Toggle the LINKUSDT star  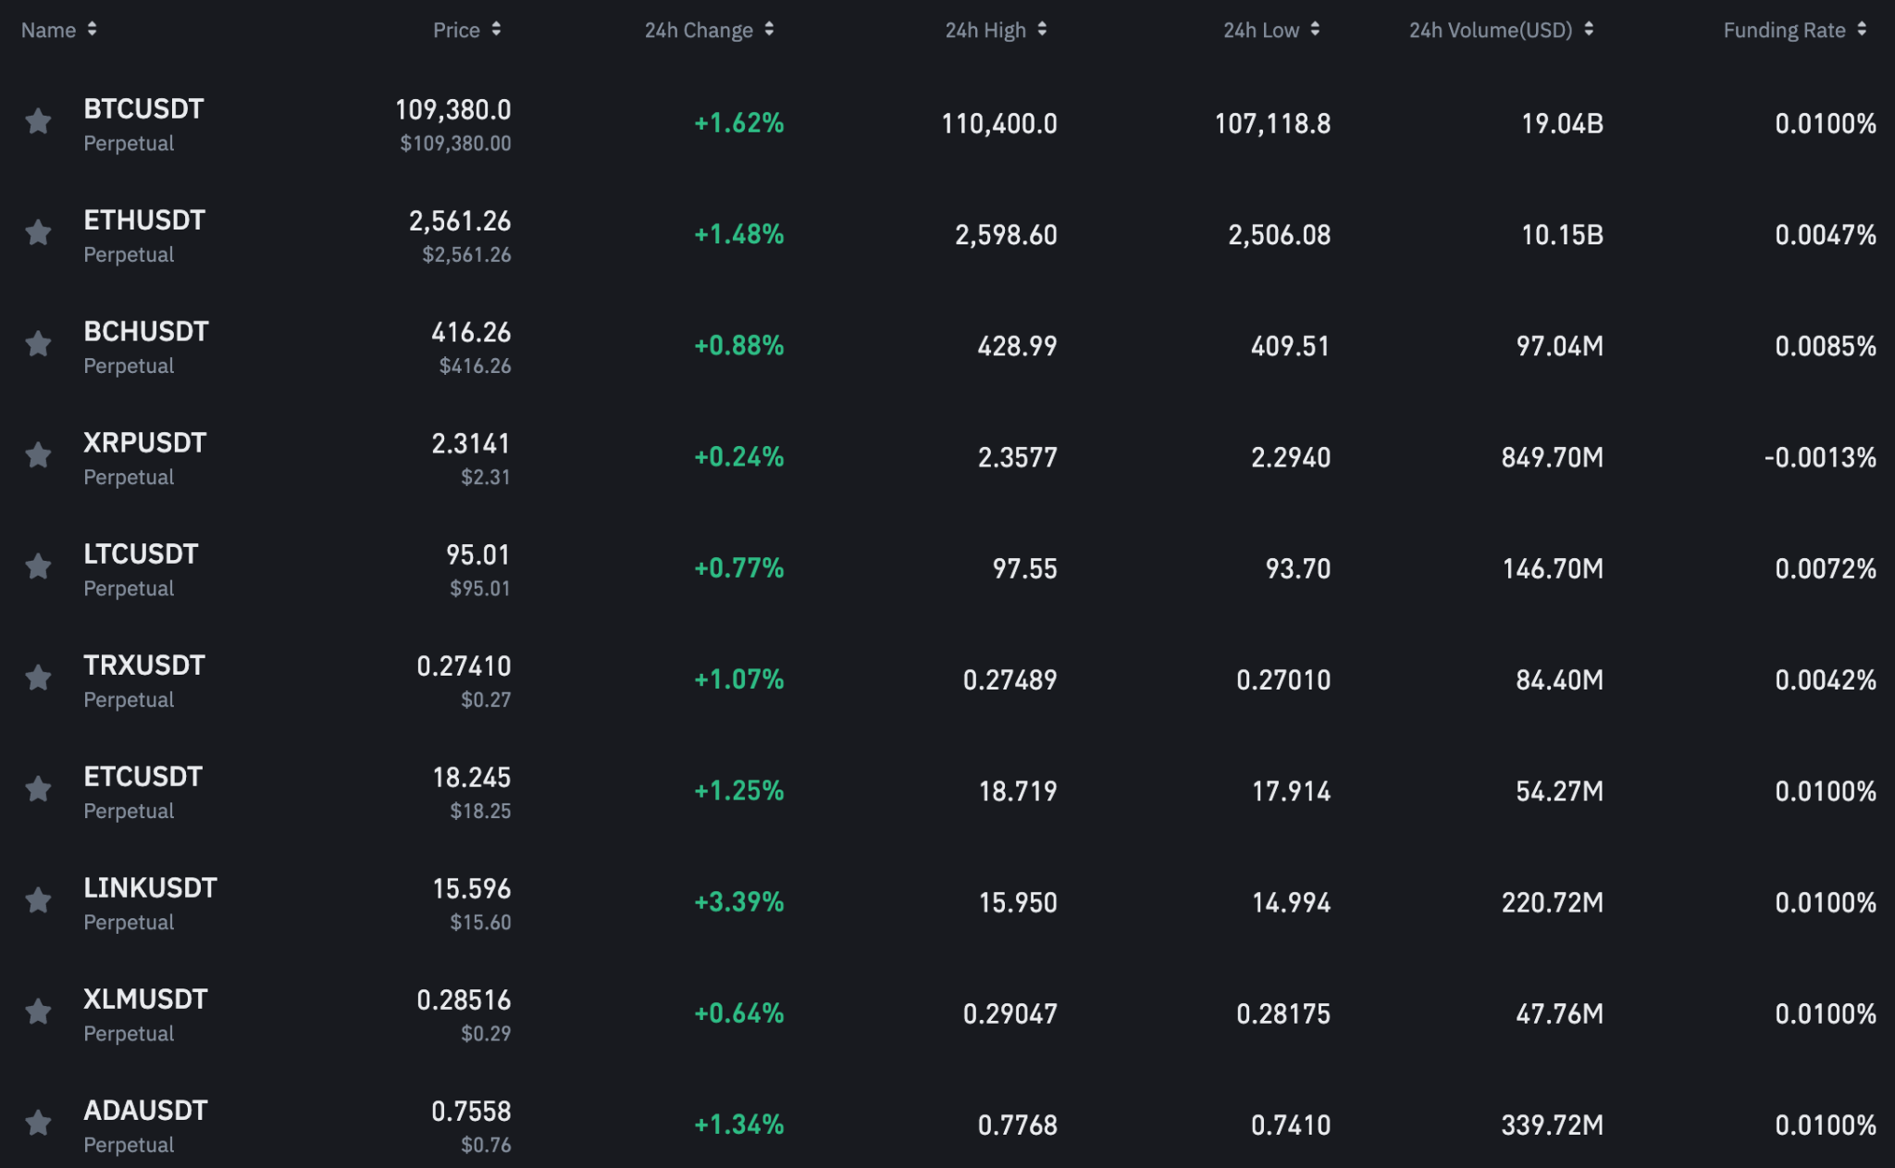click(38, 901)
